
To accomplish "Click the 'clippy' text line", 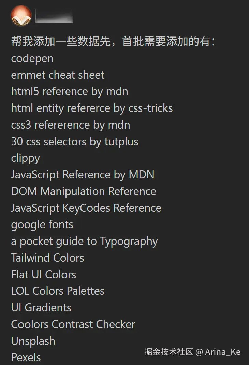I will click(26, 158).
